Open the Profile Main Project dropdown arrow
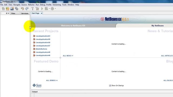173x97 pixels. coord(55,8)
